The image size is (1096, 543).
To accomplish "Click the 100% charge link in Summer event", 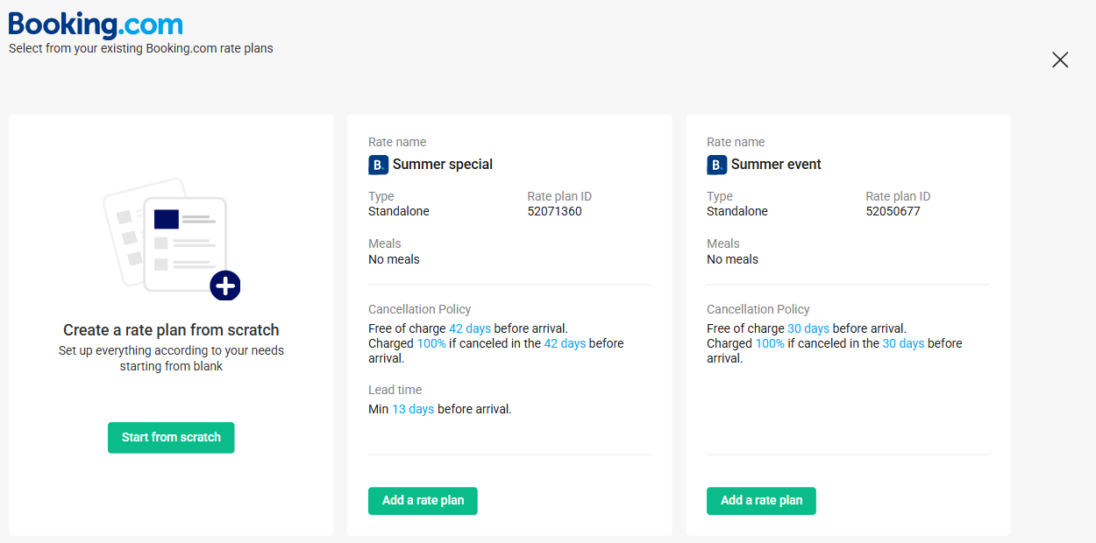I will (770, 343).
